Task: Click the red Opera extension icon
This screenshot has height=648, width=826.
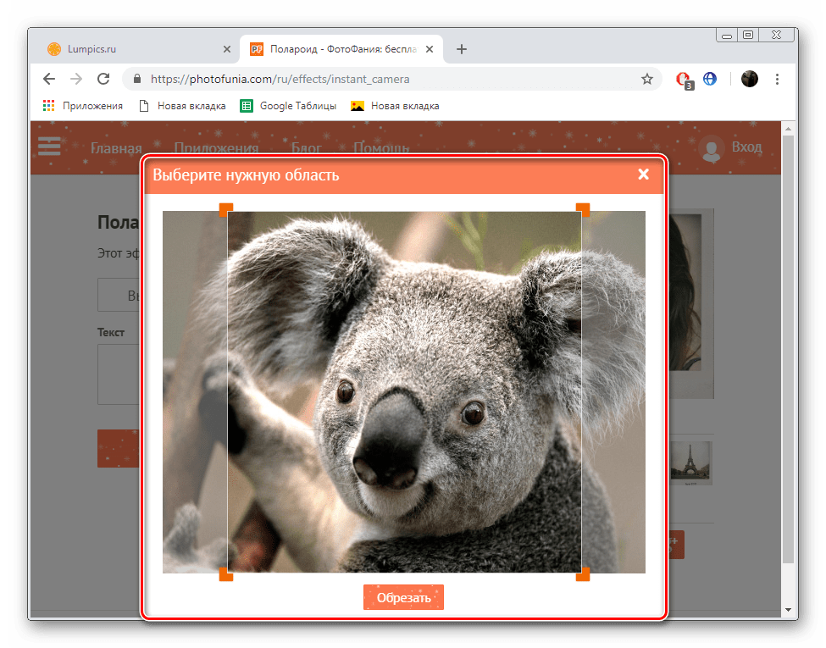Action: 683,79
